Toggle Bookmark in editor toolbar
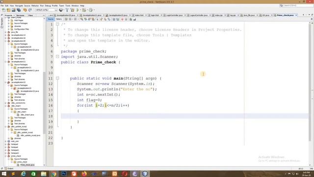The width and height of the screenshot is (314, 177). (109, 19)
